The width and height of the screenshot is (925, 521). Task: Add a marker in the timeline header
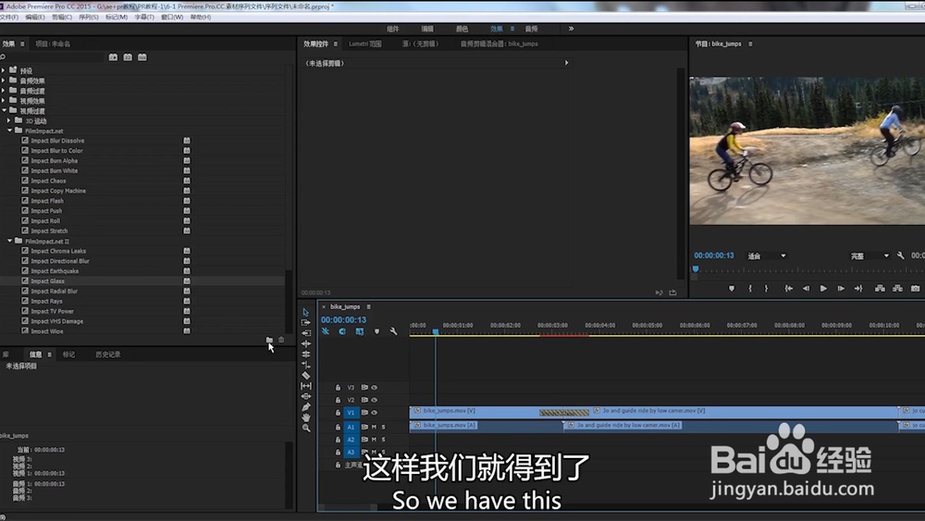pos(377,331)
